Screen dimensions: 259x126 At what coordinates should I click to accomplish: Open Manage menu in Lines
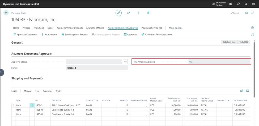pos(28,91)
